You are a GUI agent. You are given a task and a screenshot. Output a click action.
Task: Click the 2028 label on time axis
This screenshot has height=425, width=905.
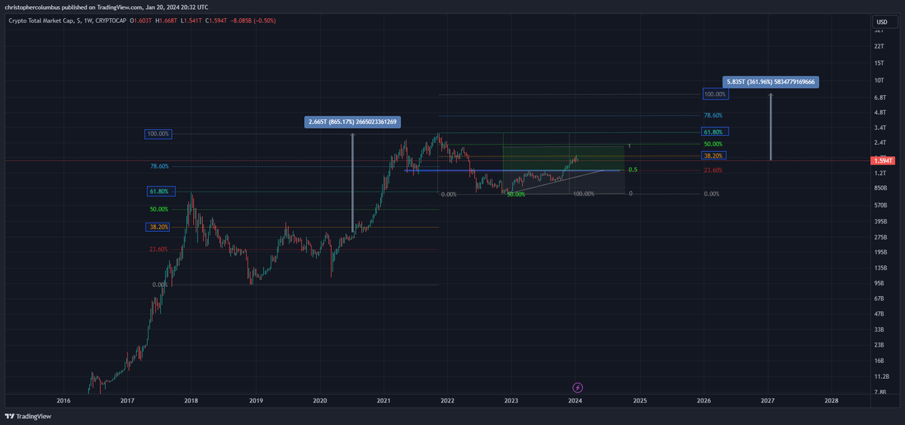832,400
